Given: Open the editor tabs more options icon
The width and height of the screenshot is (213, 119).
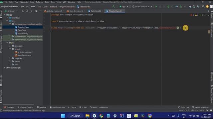Looking at the screenshot, I should (208, 11).
